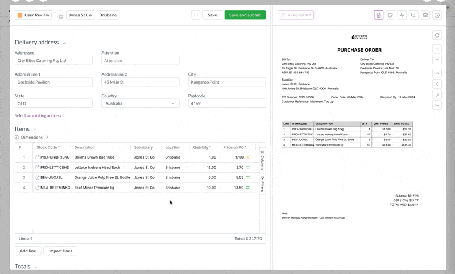455x274 pixels.
Task: Open the sticky notes panel icon
Action: [390, 15]
